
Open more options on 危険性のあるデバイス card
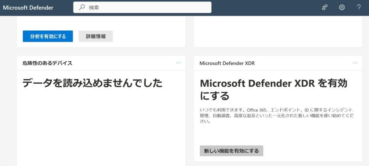pos(178,63)
